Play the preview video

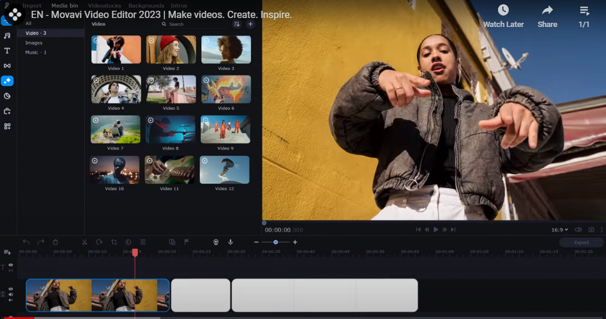[436, 230]
